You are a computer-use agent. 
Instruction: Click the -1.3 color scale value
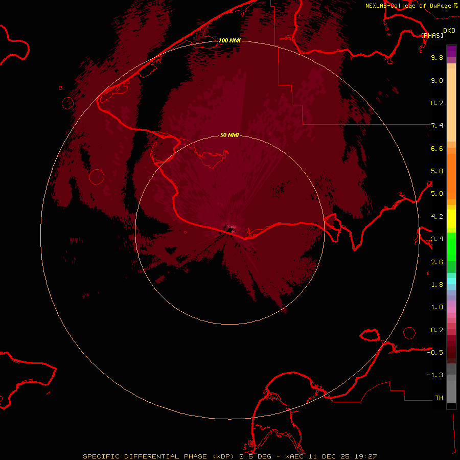[435, 375]
